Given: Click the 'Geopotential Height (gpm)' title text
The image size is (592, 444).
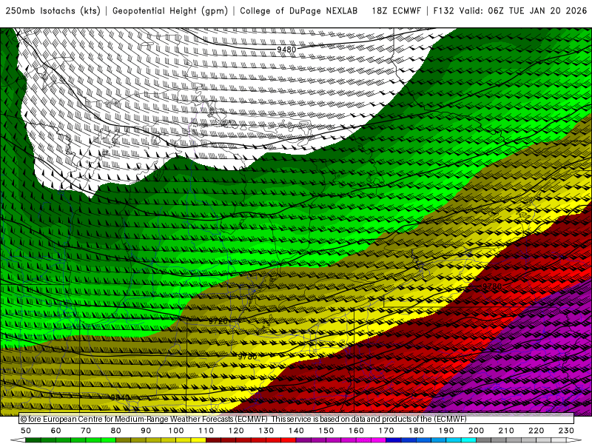Looking at the screenshot, I should tap(170, 11).
